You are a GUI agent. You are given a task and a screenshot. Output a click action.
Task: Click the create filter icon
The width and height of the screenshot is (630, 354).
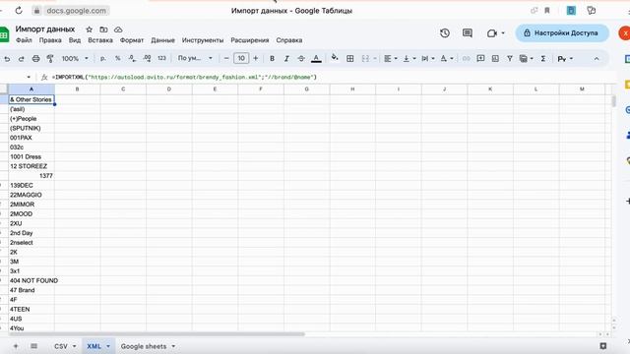510,59
